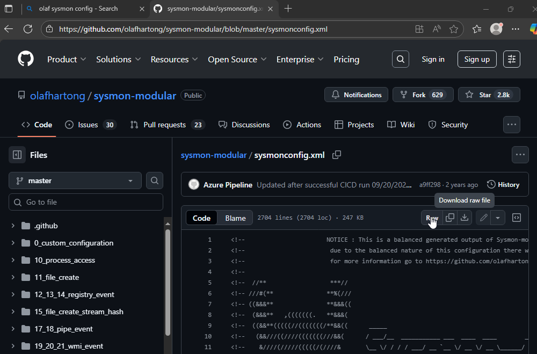Expand the Enterprise menu
Screen dimensions: 537x354
tap(300, 59)
